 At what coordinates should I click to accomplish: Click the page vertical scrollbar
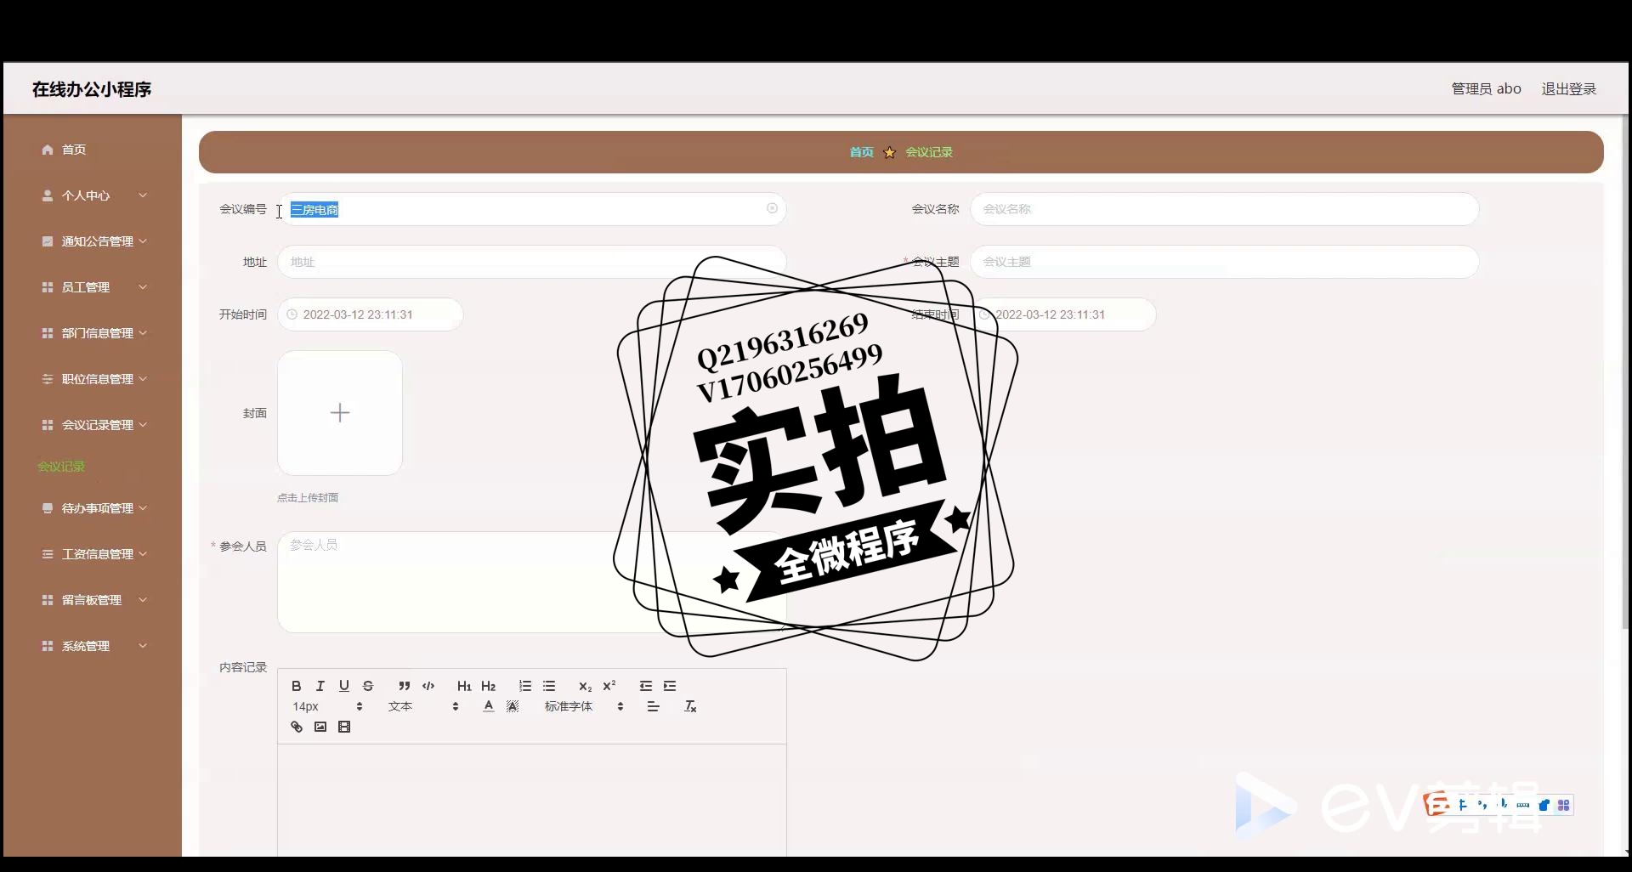(x=1625, y=371)
